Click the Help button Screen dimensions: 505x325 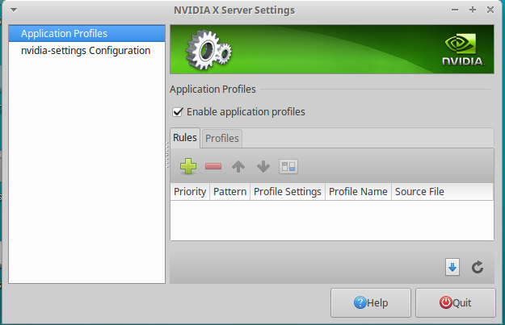(x=371, y=302)
